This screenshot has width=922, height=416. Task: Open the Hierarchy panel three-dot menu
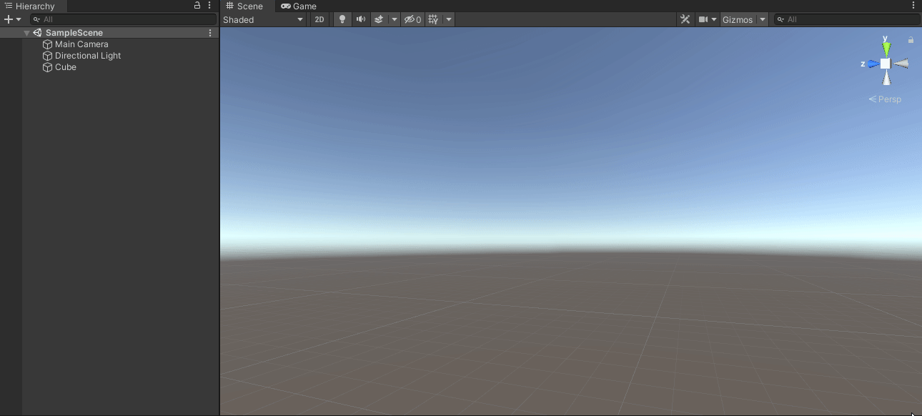point(209,6)
